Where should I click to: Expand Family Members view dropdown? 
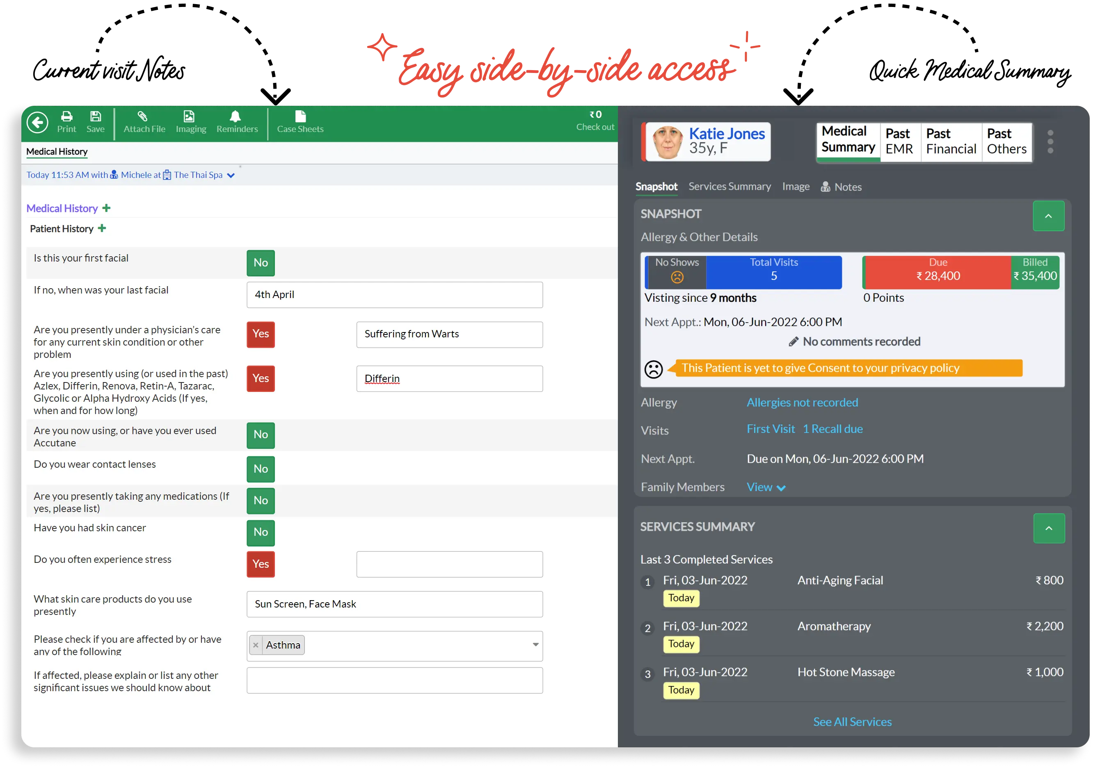764,487
